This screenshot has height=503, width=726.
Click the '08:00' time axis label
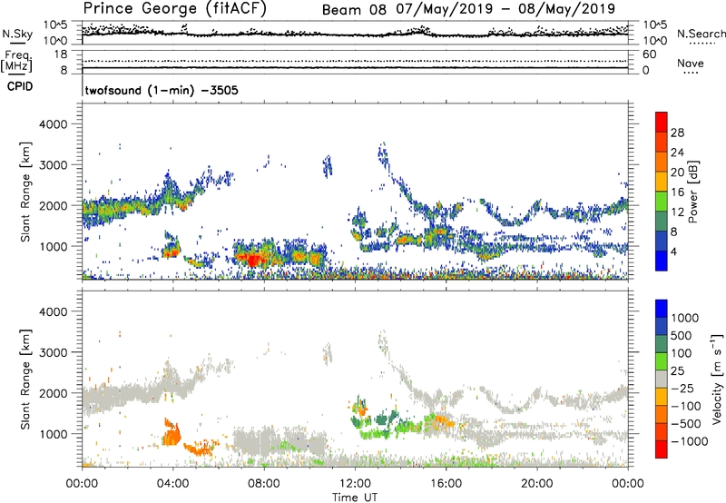point(264,484)
